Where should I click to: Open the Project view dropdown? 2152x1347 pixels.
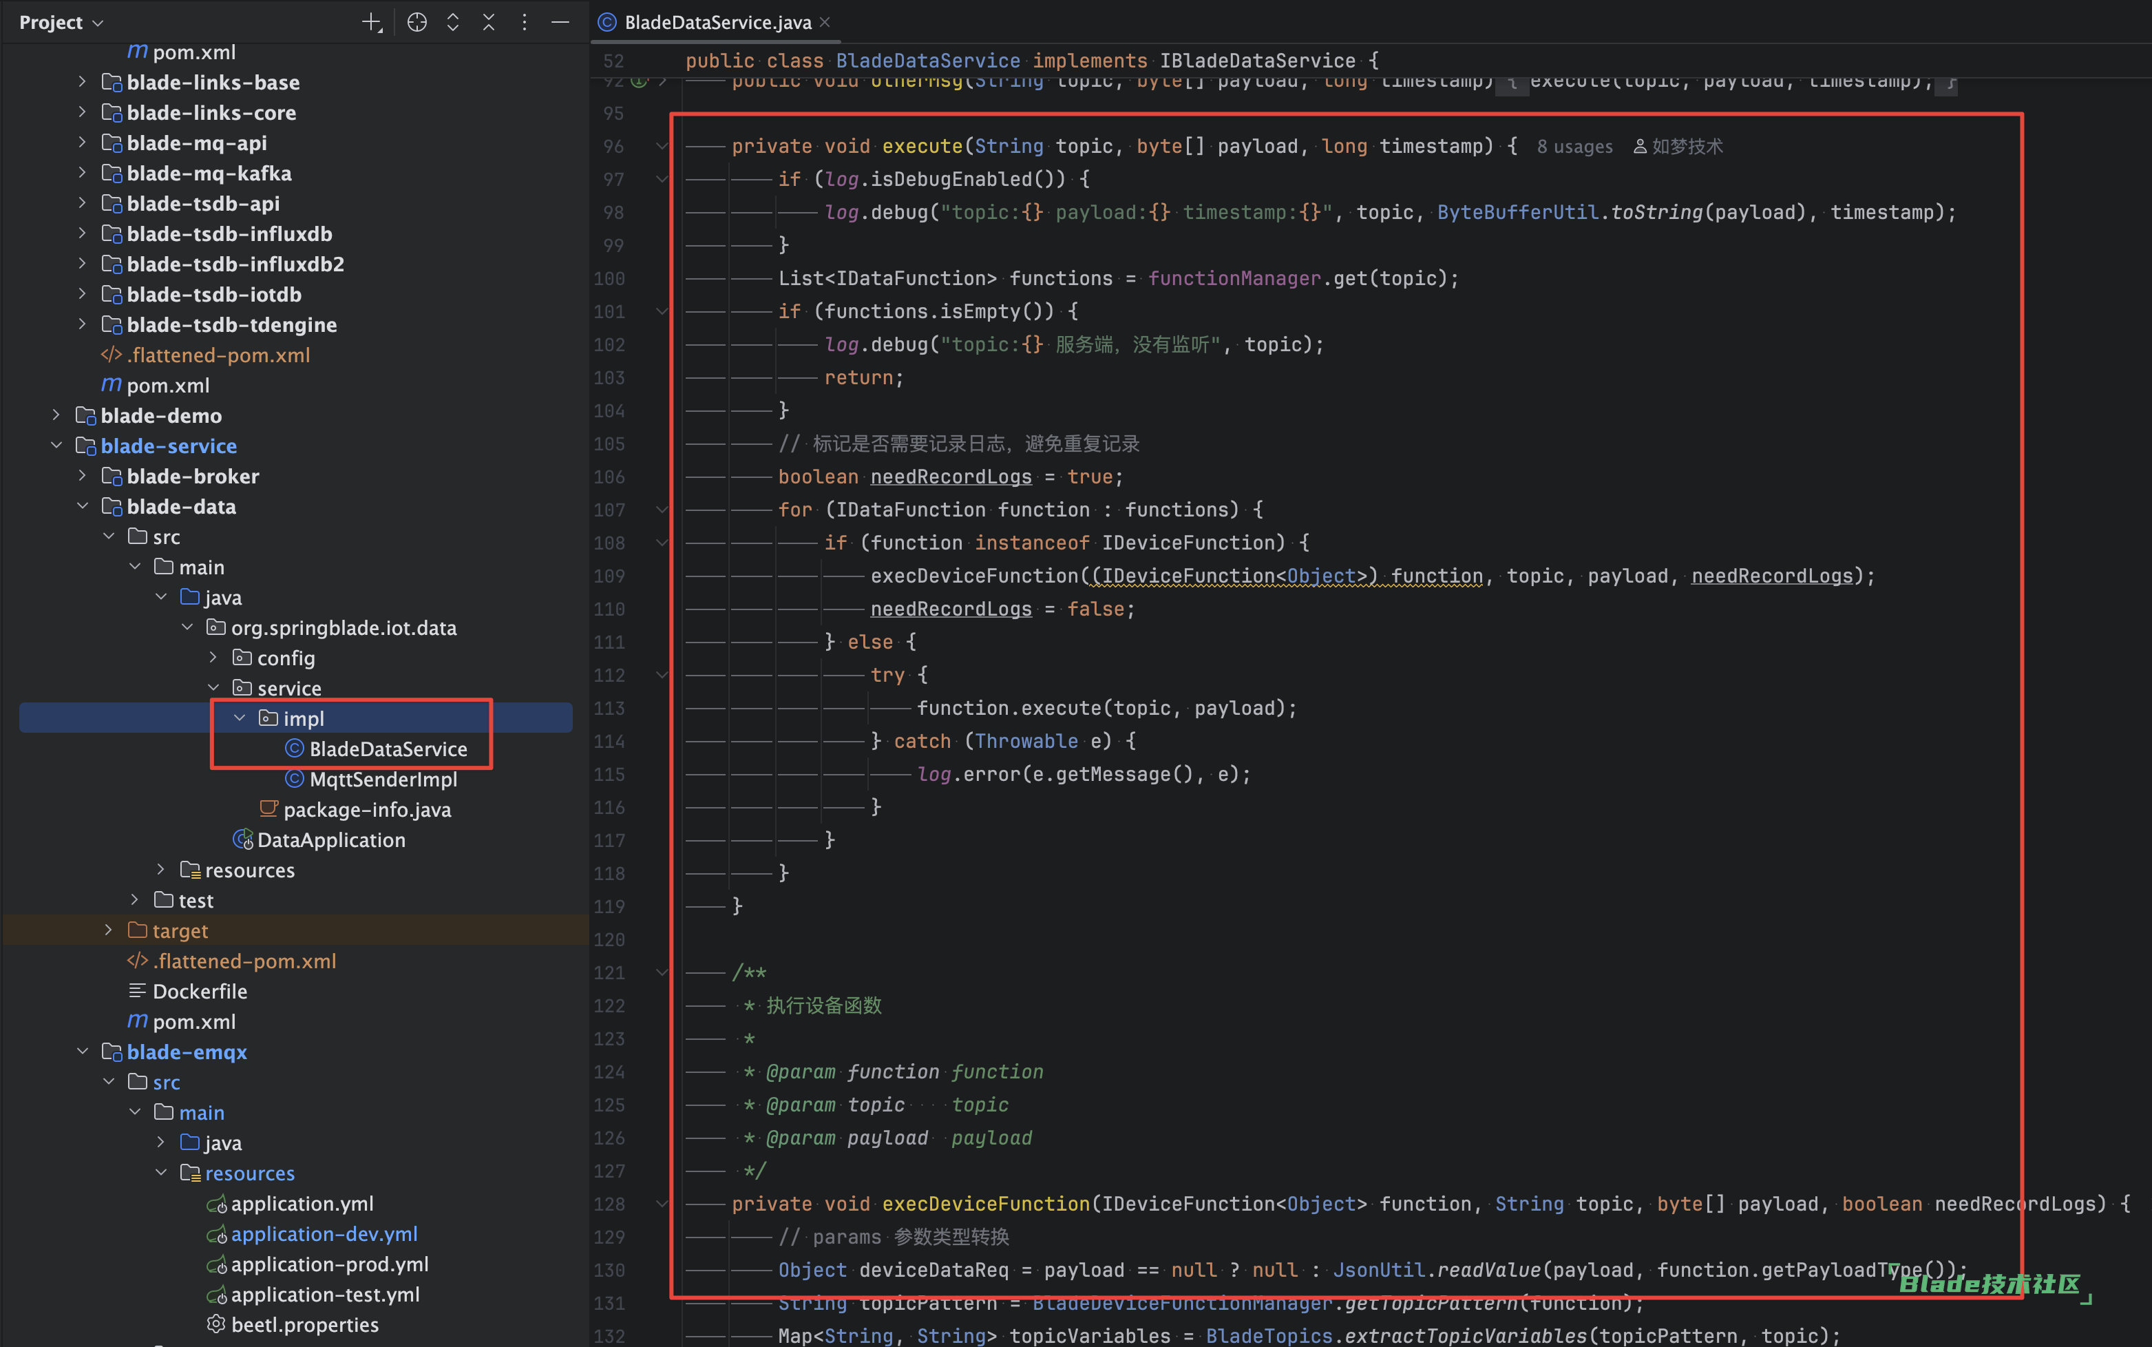tap(61, 22)
